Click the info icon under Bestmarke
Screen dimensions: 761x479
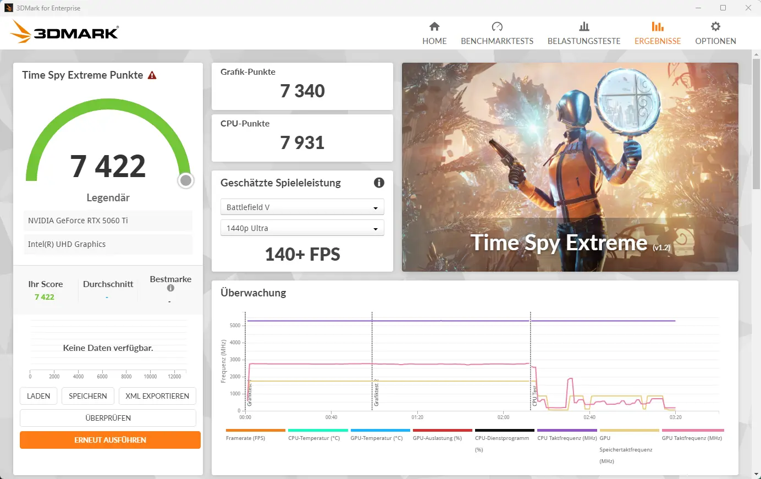tap(170, 288)
